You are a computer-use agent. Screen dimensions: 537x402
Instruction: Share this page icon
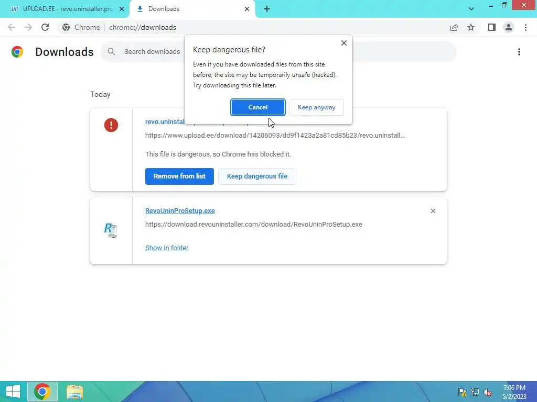pyautogui.click(x=454, y=27)
